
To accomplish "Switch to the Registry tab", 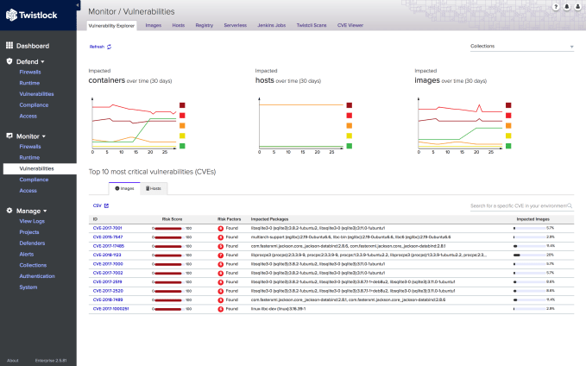I will point(204,26).
